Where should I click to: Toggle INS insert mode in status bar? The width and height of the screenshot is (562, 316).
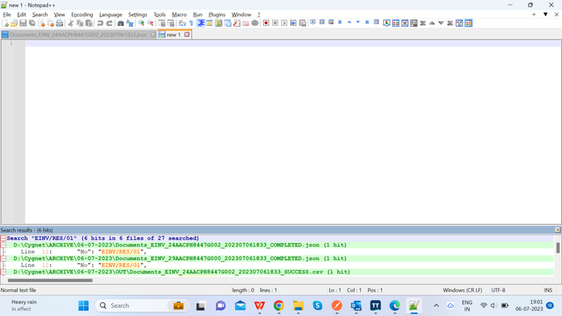548,290
